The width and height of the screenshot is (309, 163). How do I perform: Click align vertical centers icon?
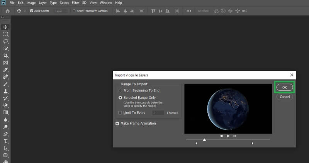pyautogui.click(x=160, y=11)
